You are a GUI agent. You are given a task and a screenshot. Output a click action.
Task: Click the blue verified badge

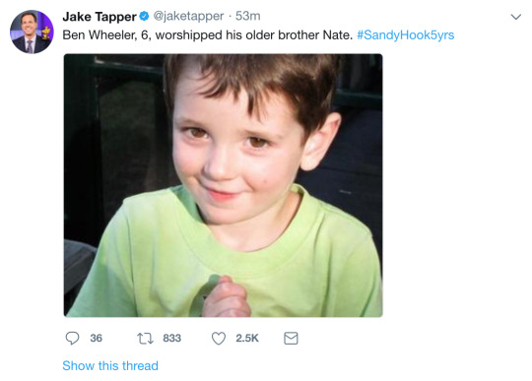pyautogui.click(x=144, y=16)
